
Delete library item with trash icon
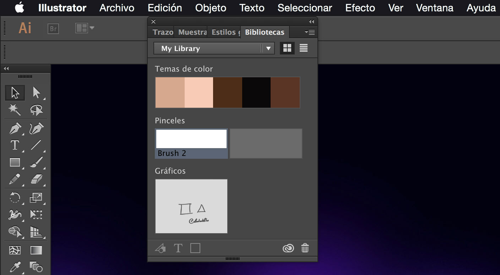coord(305,248)
